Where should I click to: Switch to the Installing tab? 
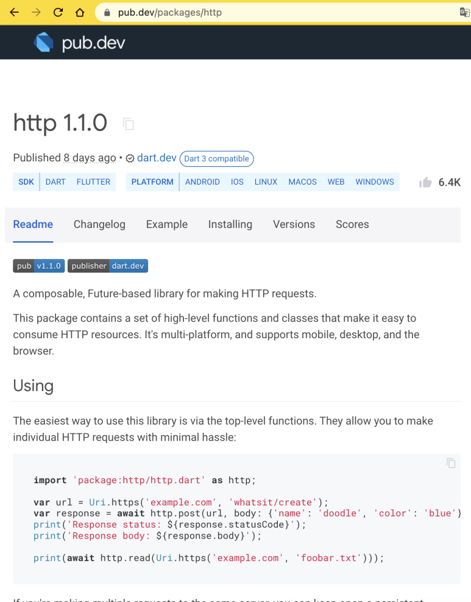pos(230,225)
